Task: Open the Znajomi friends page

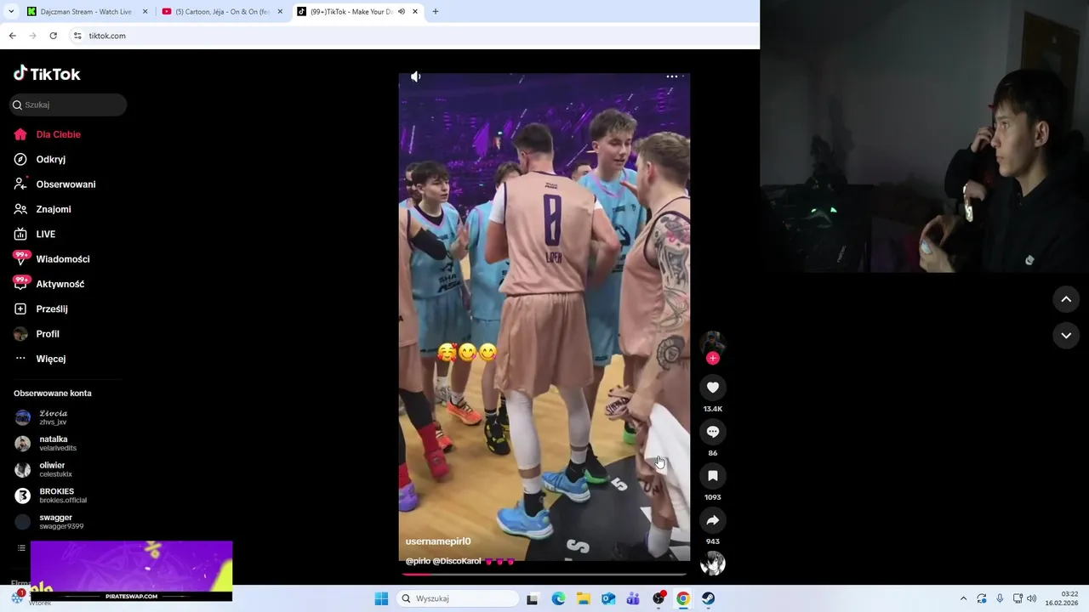Action: (43, 209)
